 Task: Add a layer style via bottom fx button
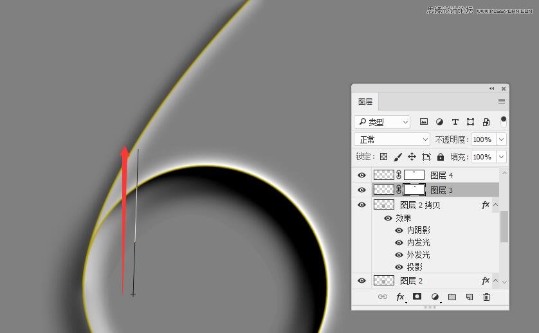tap(401, 297)
